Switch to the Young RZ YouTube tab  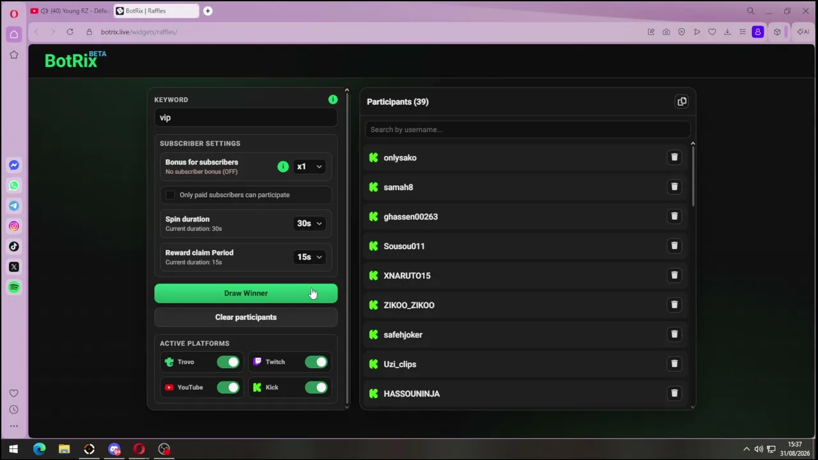click(x=69, y=11)
